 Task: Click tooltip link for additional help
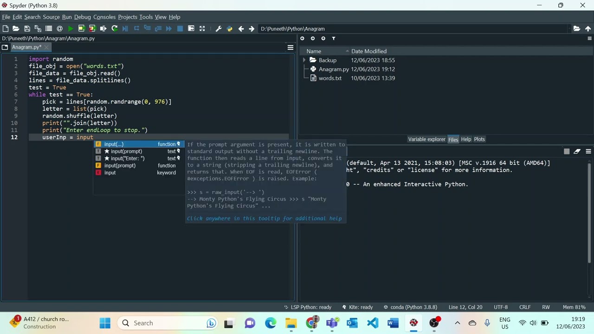coord(264,218)
